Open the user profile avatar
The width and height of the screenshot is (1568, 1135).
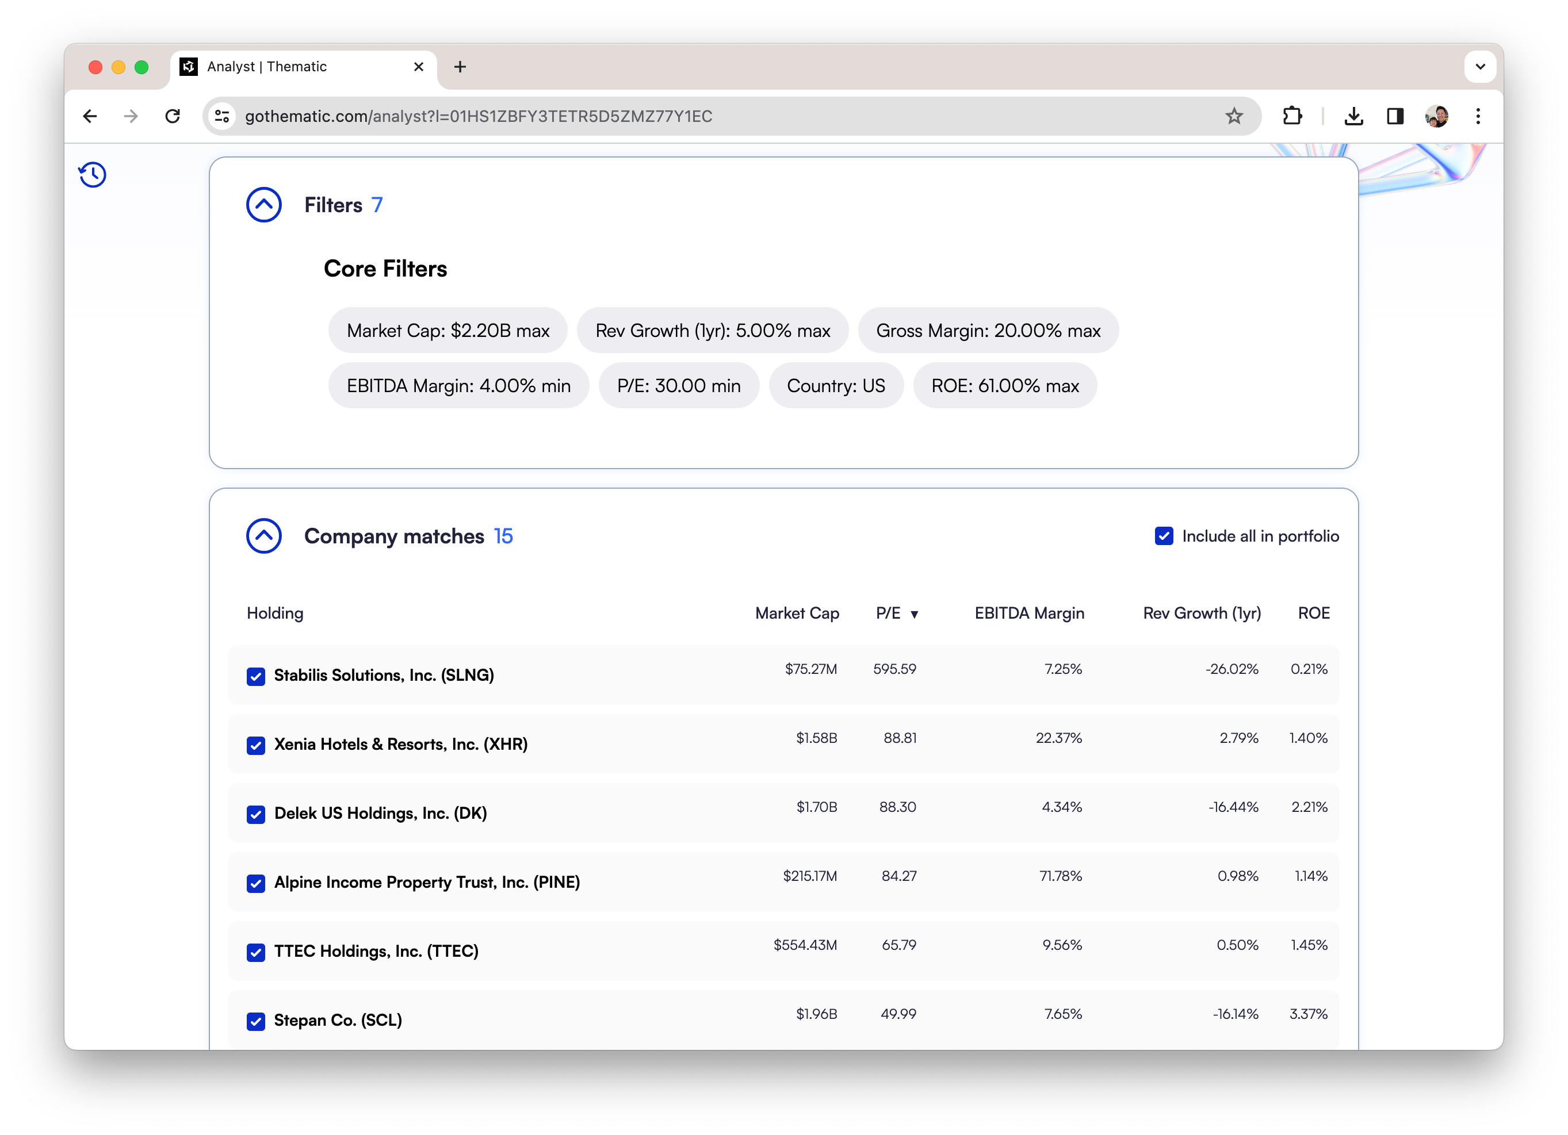1437,116
